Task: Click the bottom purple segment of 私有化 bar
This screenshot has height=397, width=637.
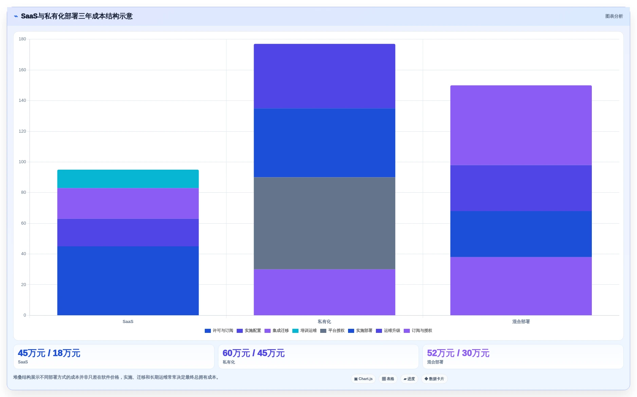Action: click(324, 292)
